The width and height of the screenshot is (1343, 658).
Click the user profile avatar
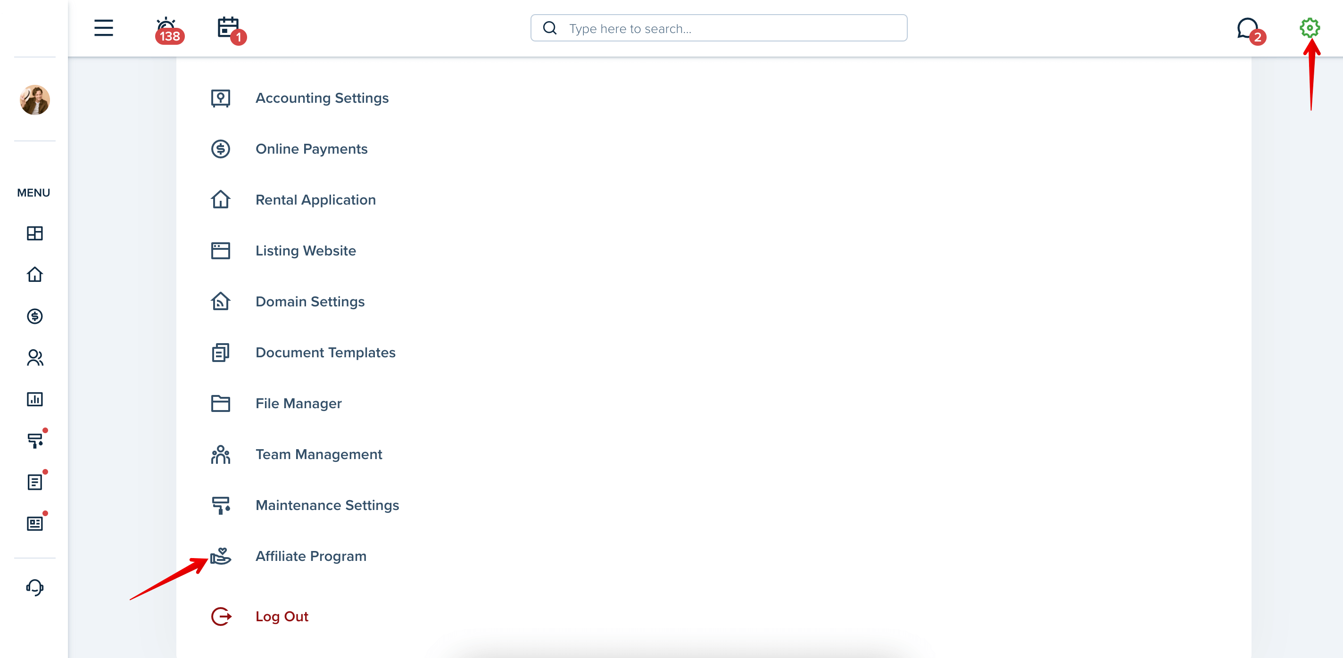coord(35,99)
